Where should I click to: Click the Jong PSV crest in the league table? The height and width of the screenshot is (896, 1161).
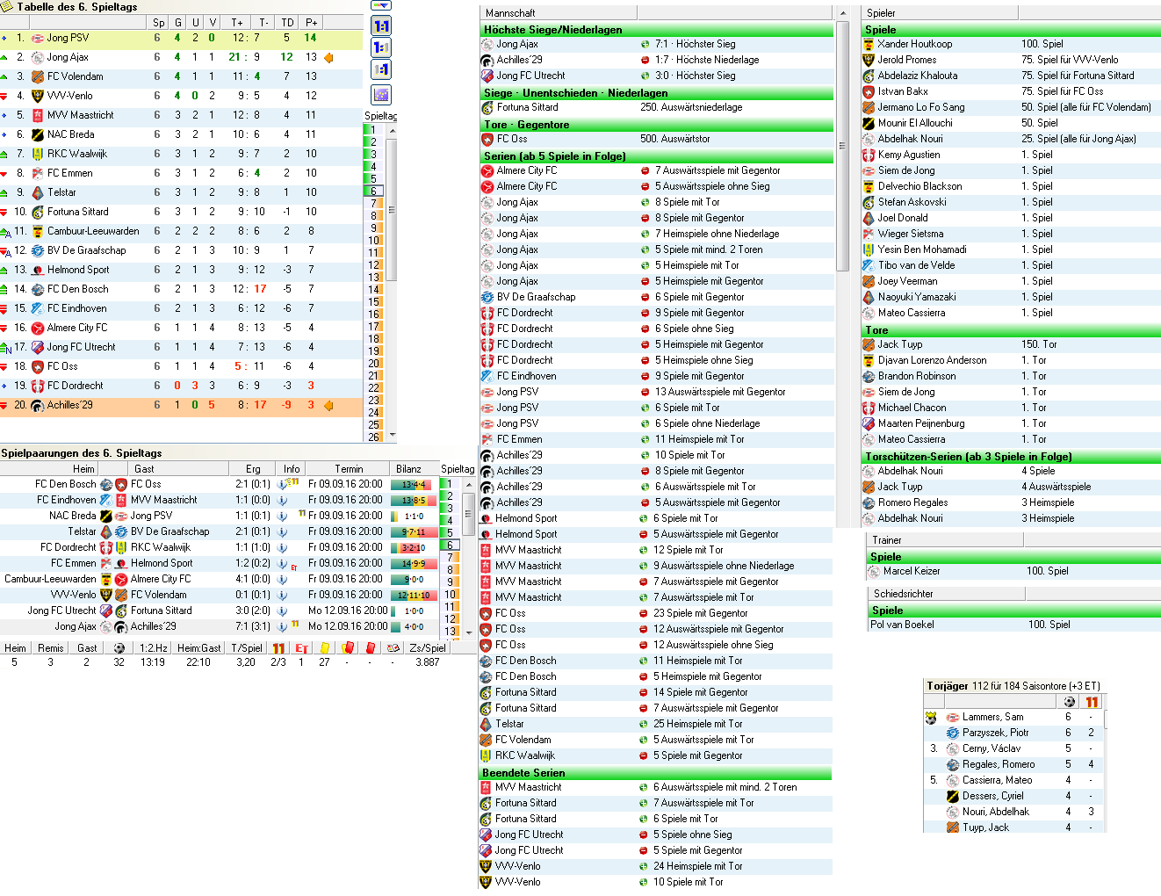pos(38,38)
